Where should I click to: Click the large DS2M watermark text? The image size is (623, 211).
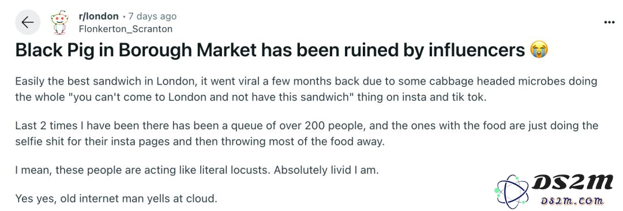(572, 182)
